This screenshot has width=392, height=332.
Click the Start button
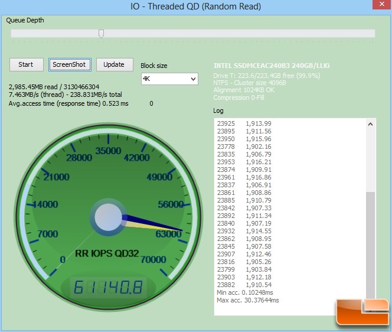tap(26, 64)
